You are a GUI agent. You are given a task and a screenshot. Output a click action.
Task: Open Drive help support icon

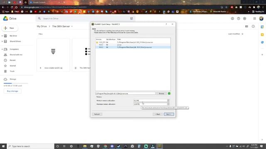click(x=239, y=19)
